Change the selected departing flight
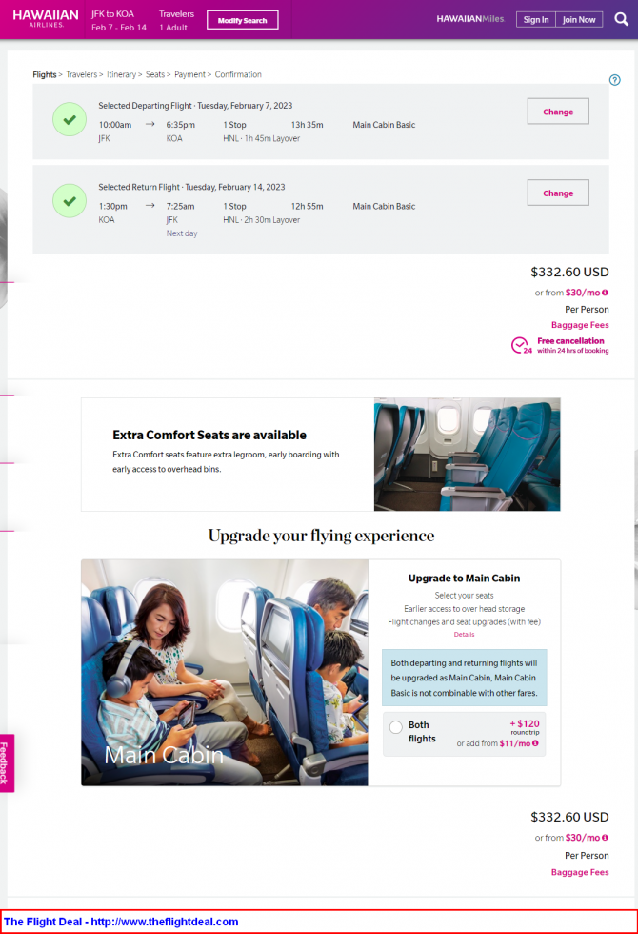638x934 pixels. [558, 112]
